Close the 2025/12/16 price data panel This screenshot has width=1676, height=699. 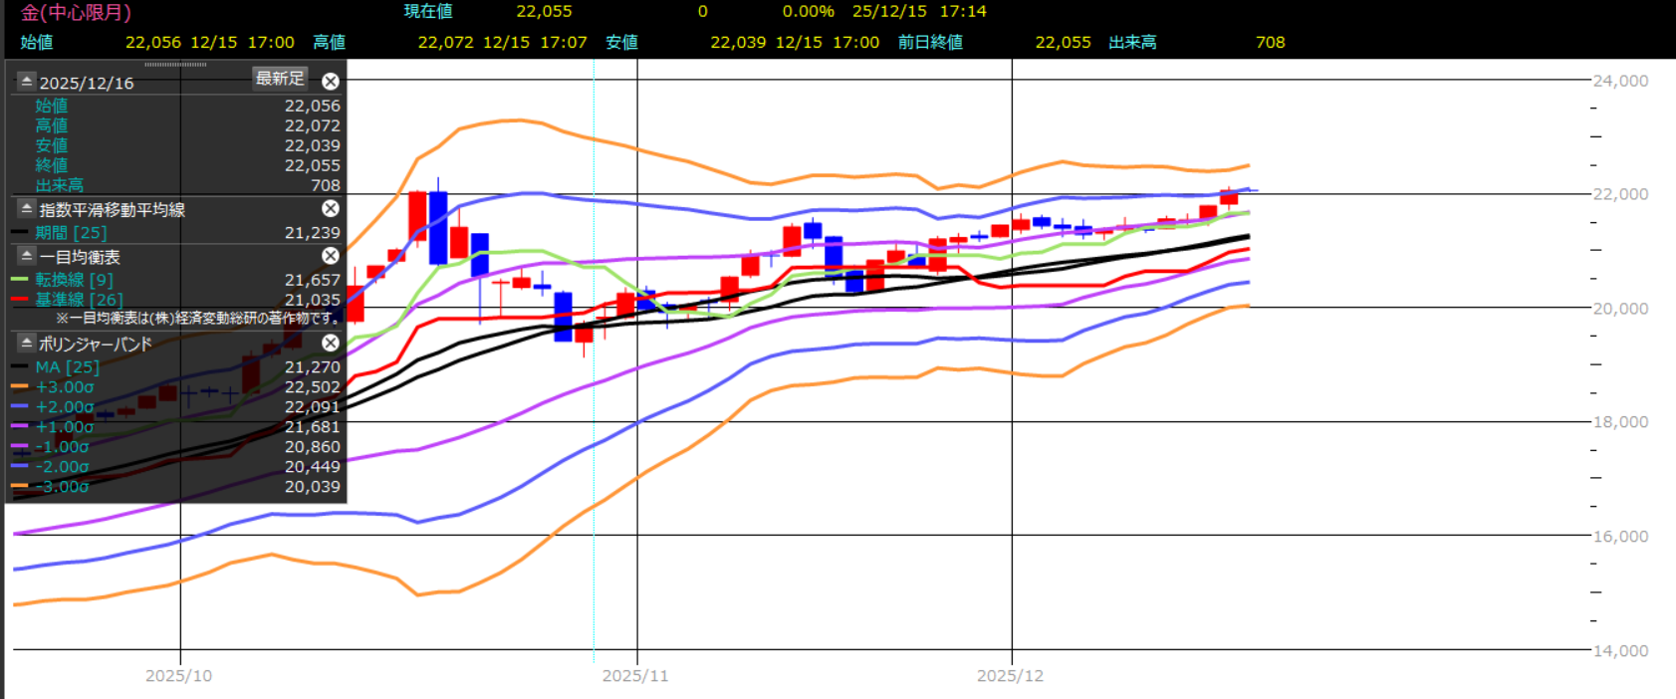[331, 82]
